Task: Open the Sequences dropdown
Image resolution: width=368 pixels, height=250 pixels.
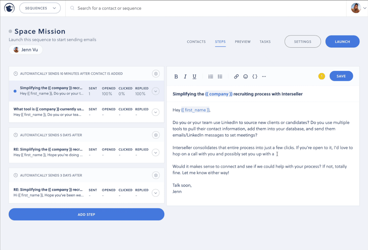Action: coord(40,8)
